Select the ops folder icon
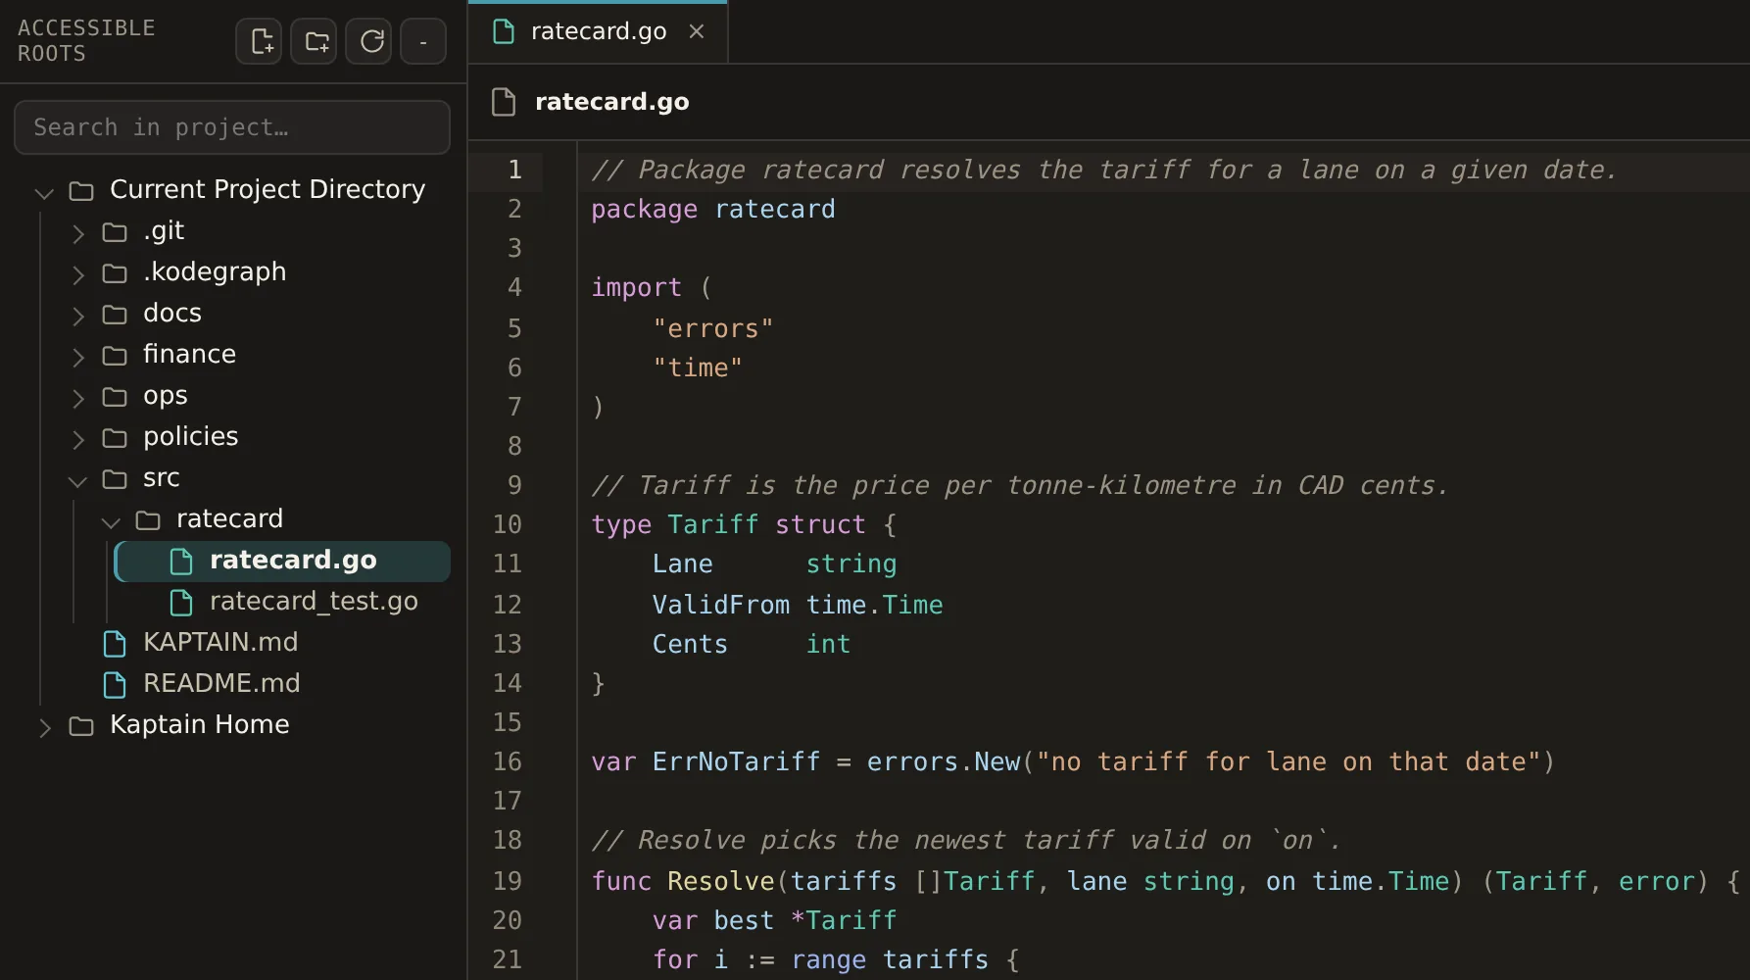The width and height of the screenshot is (1750, 980). tap(115, 397)
